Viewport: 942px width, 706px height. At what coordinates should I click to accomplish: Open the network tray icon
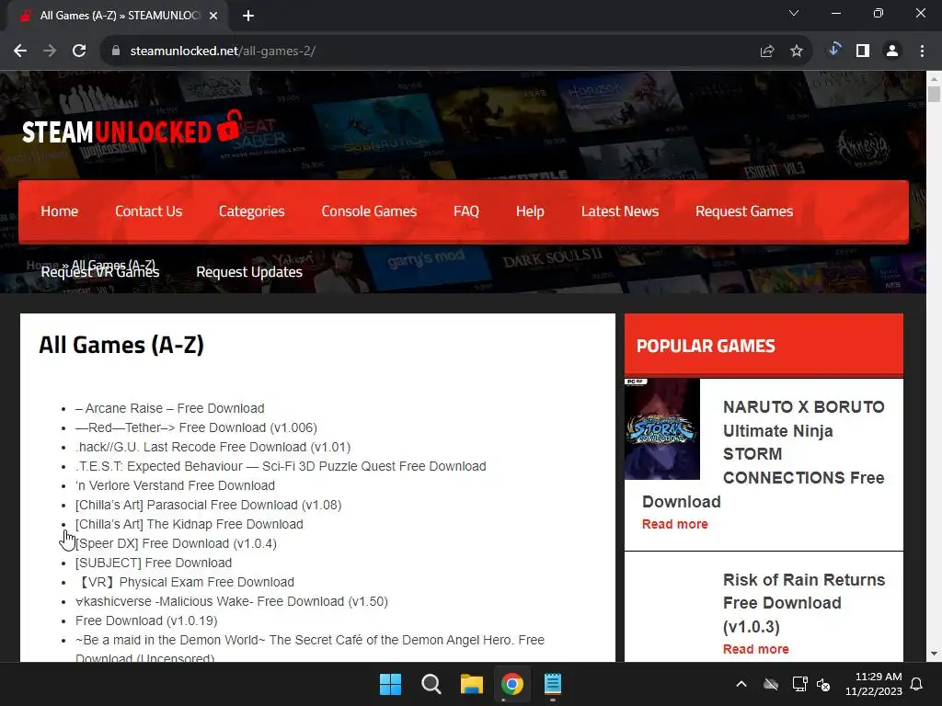799,684
